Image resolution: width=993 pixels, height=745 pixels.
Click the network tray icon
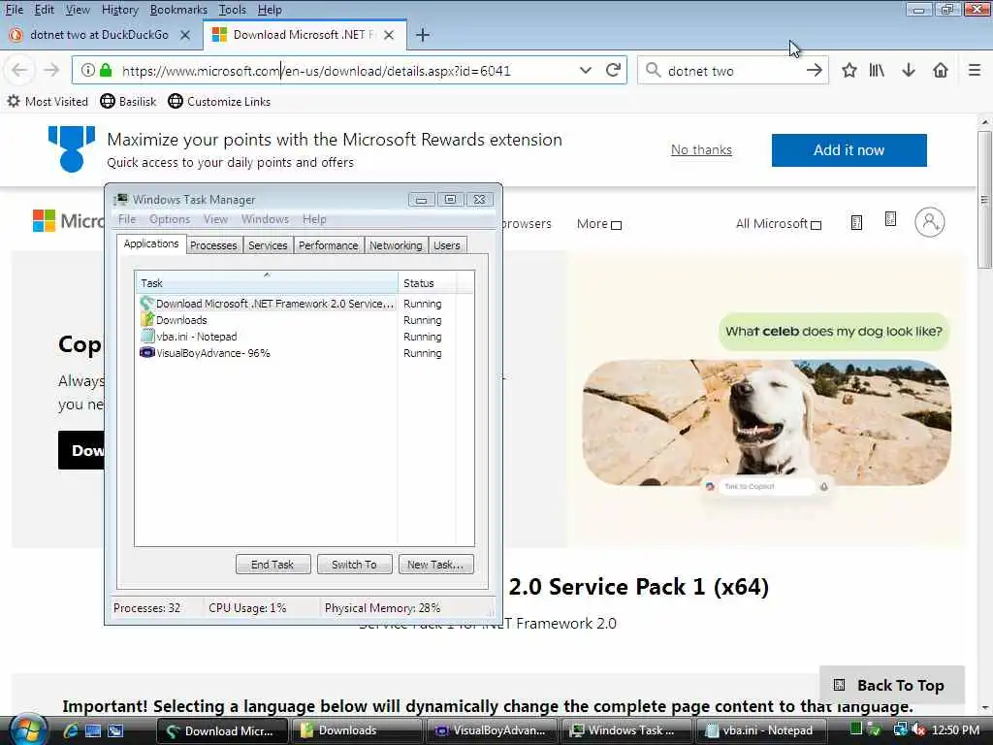pyautogui.click(x=900, y=730)
